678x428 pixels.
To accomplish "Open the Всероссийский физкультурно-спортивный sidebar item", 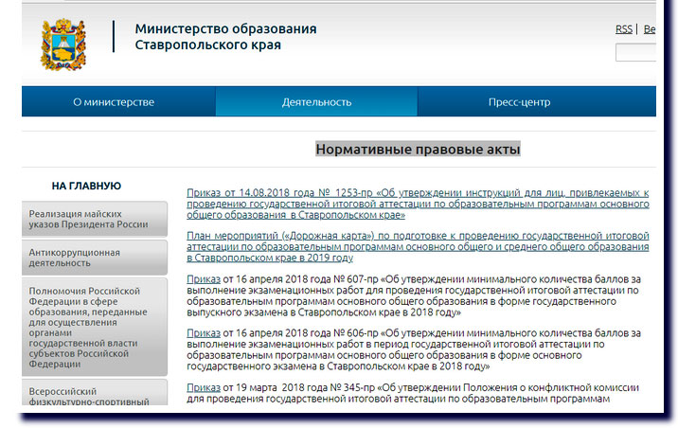I will (95, 397).
